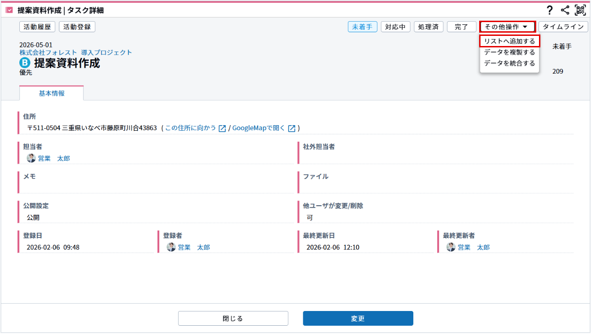Click the 担当者 avatar for 営業 太郎
This screenshot has width=591, height=334.
tap(31, 158)
